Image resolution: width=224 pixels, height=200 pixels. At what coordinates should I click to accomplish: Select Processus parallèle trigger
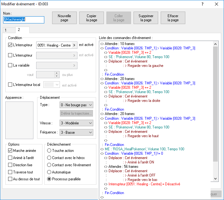coord(49,179)
